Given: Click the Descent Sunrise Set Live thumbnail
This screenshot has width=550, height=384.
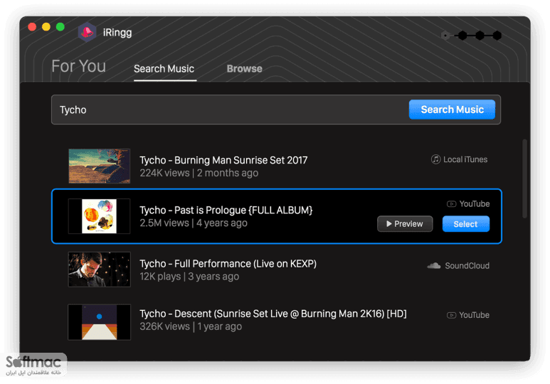Looking at the screenshot, I should click(x=100, y=322).
